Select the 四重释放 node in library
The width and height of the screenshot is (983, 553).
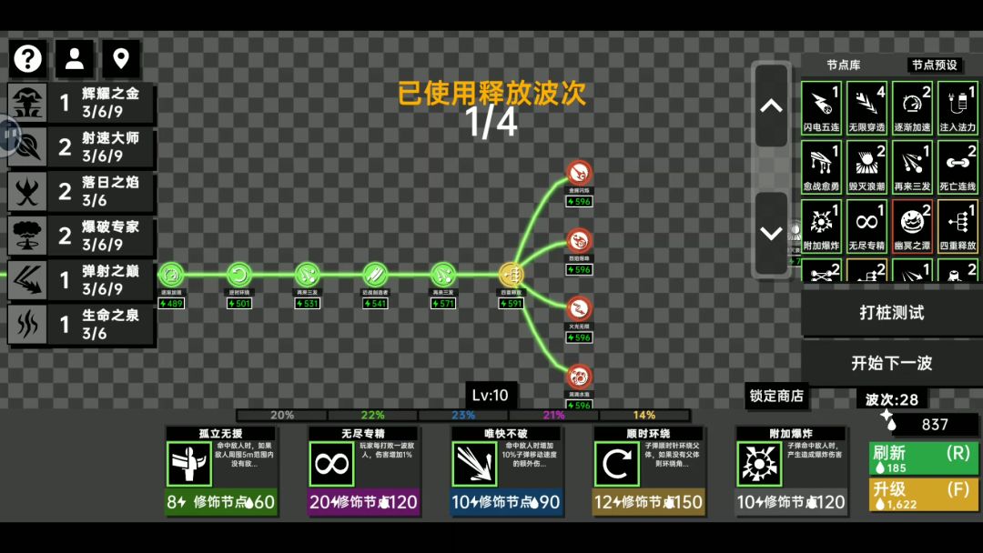958,226
